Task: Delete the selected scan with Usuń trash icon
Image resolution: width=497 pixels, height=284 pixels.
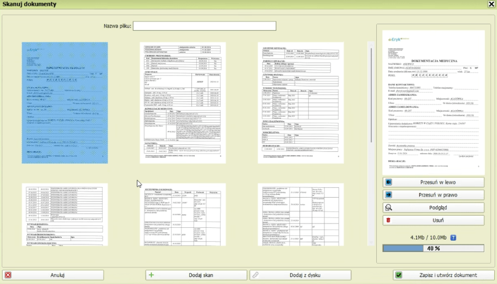Action: point(389,220)
